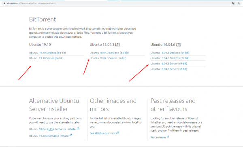
Task: Click the Ubuntu 19.10 column heading
Action: coord(40,45)
